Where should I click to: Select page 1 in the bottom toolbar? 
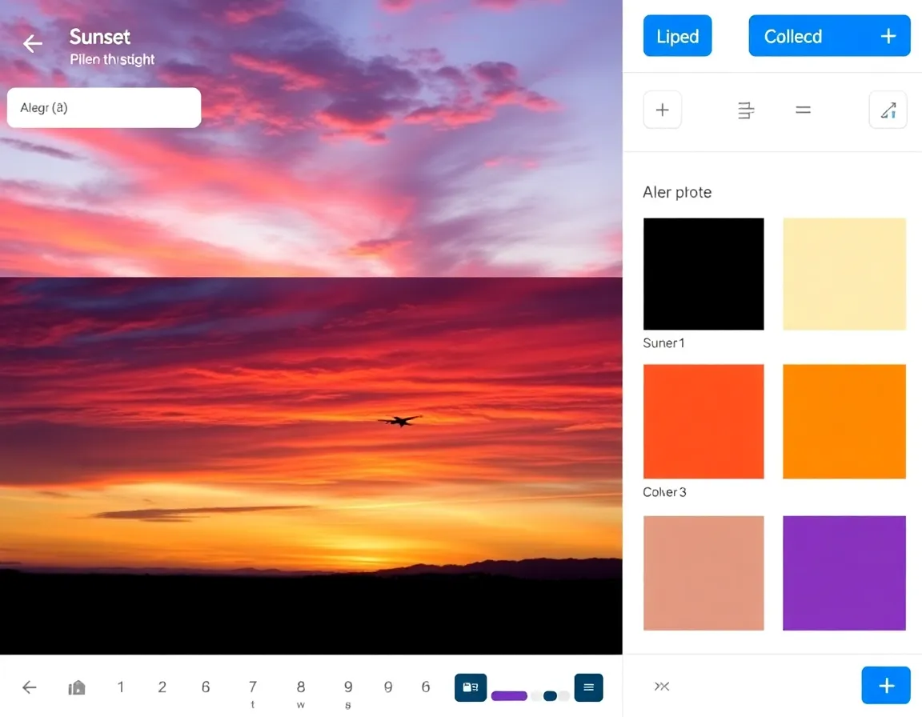click(x=121, y=687)
